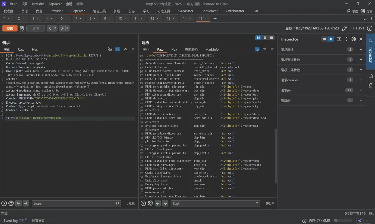Toggle \n display in response panel
Viewport: 375px width, 224px height.
(265, 49)
